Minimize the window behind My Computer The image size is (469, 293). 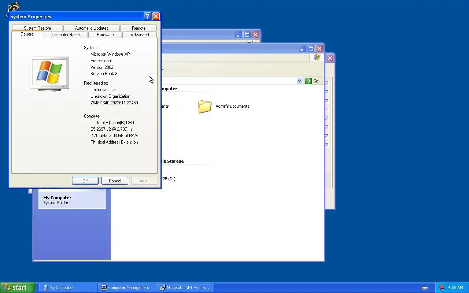[239, 35]
